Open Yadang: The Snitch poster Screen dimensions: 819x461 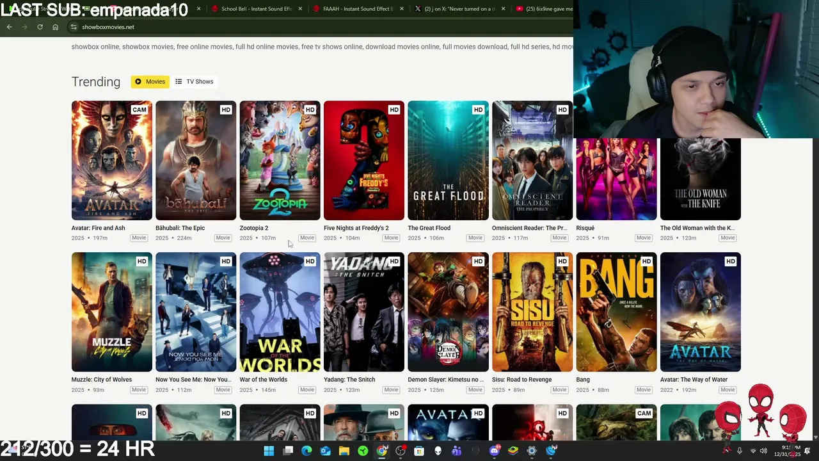click(364, 312)
